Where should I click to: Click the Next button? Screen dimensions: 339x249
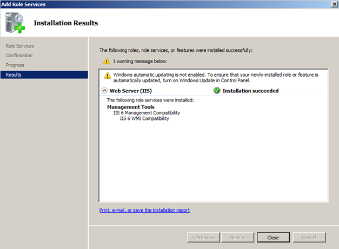(x=237, y=238)
